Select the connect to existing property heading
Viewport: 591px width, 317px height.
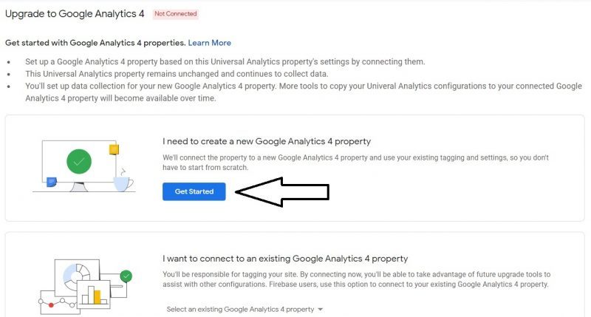pos(285,259)
